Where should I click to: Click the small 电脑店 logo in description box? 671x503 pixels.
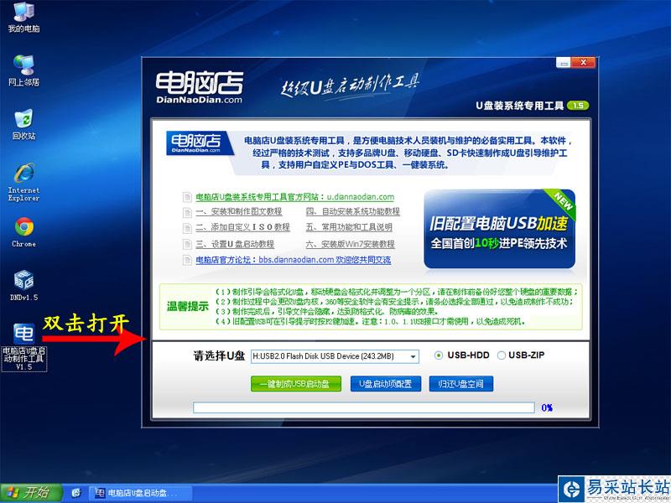[x=198, y=143]
